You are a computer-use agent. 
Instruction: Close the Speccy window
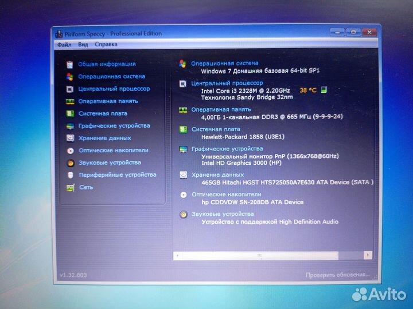pos(369,32)
